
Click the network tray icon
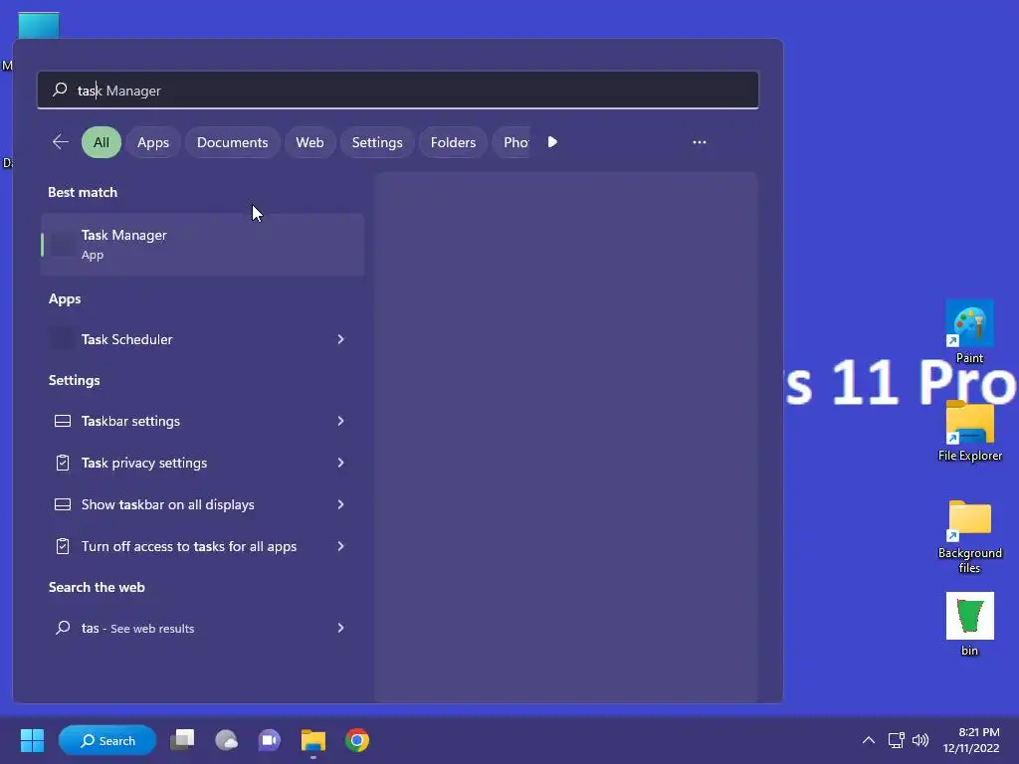click(x=897, y=740)
